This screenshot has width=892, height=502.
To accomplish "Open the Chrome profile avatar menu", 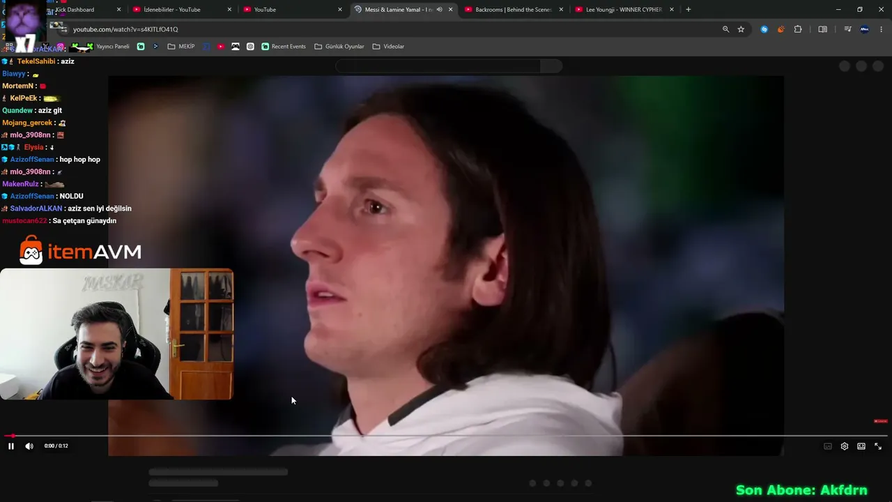I will [865, 29].
